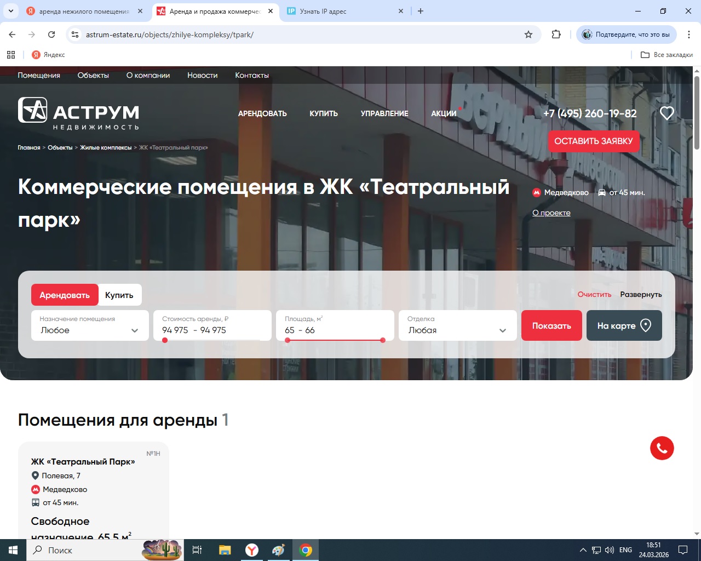Bookmark this page with the star icon
This screenshot has width=701, height=561.
tap(528, 35)
